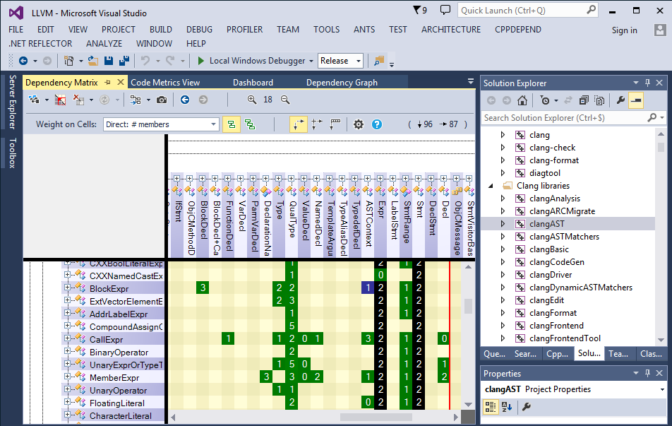Go back in the Dependency Matrix history

point(185,100)
